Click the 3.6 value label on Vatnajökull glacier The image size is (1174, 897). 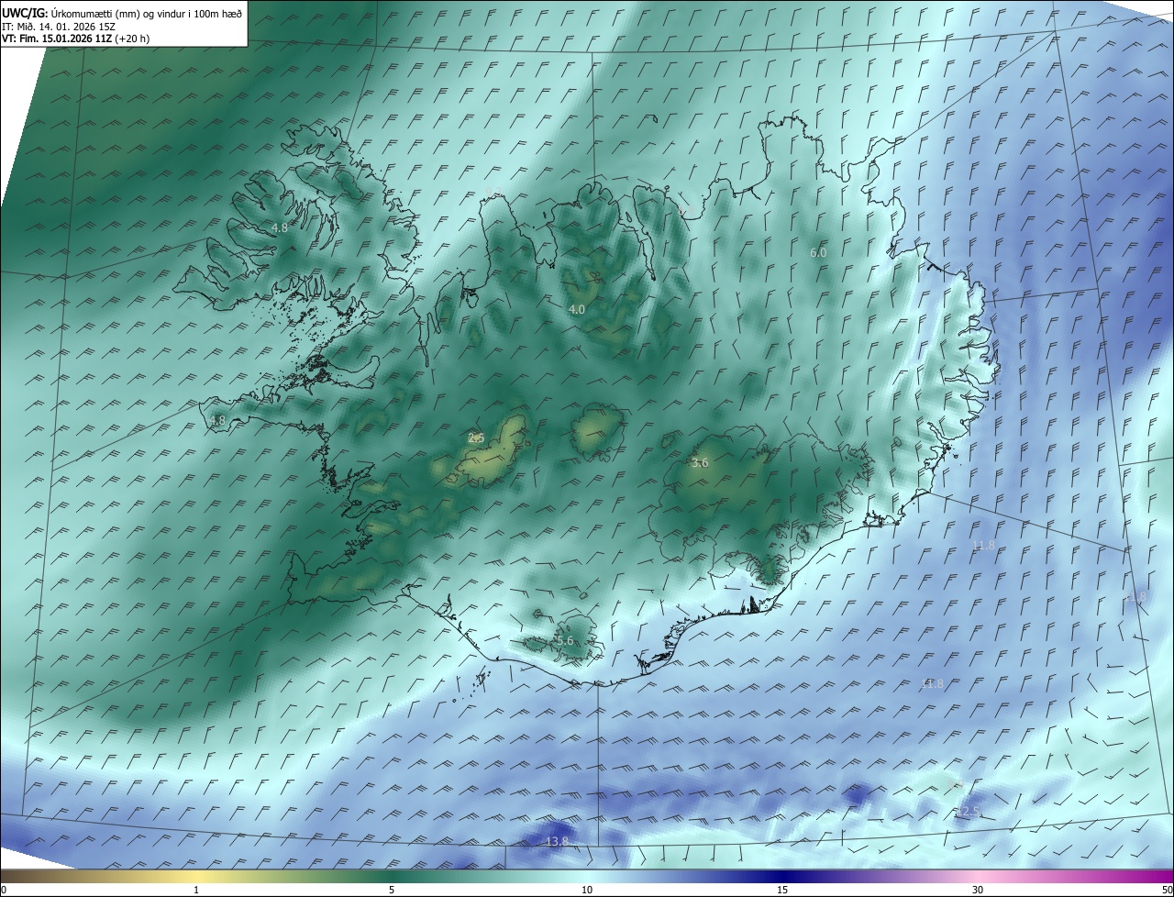coord(700,463)
